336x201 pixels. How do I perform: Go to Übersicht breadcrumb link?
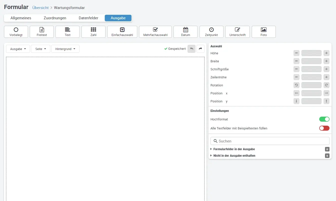click(x=40, y=8)
